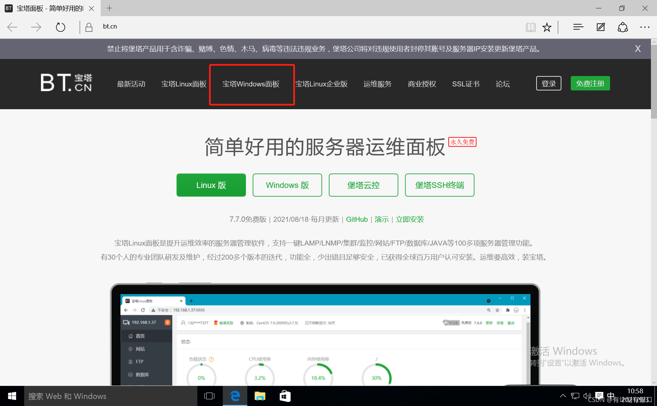Select SSL证书 in navigation

[x=466, y=84]
